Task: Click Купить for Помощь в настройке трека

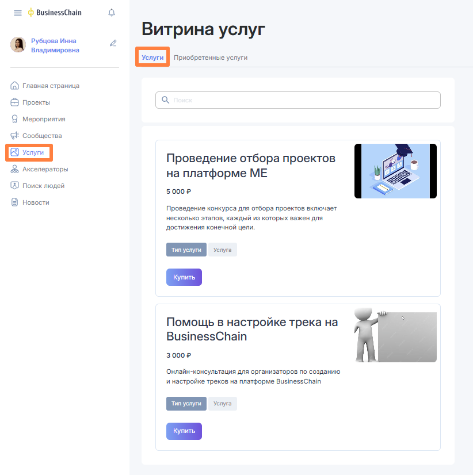Action: [x=184, y=431]
